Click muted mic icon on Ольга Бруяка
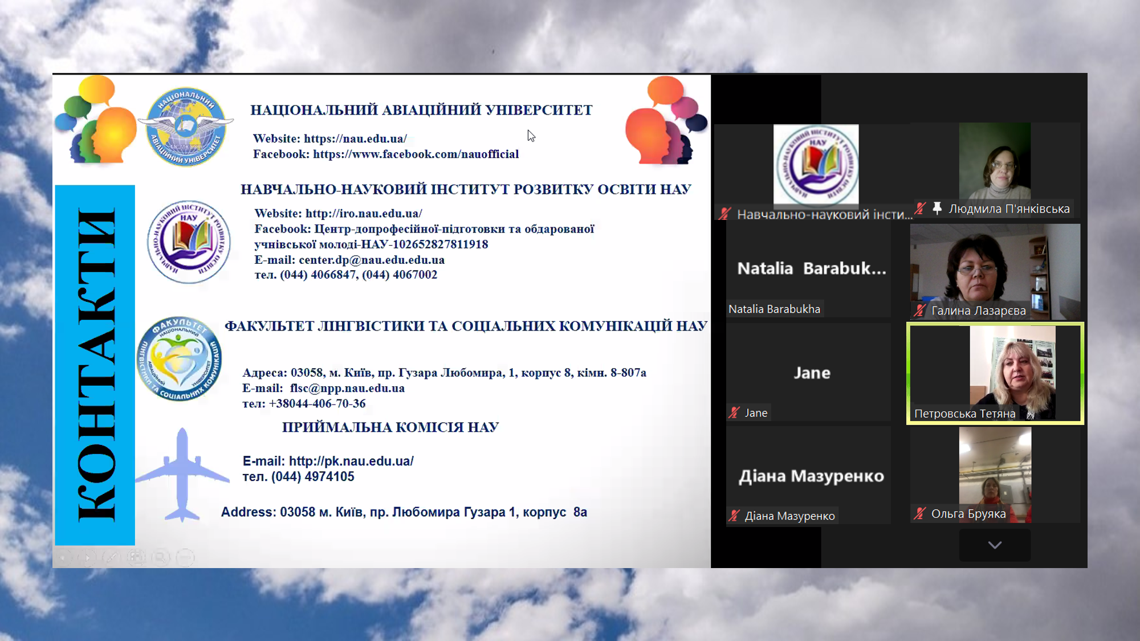The width and height of the screenshot is (1140, 641). tap(919, 513)
